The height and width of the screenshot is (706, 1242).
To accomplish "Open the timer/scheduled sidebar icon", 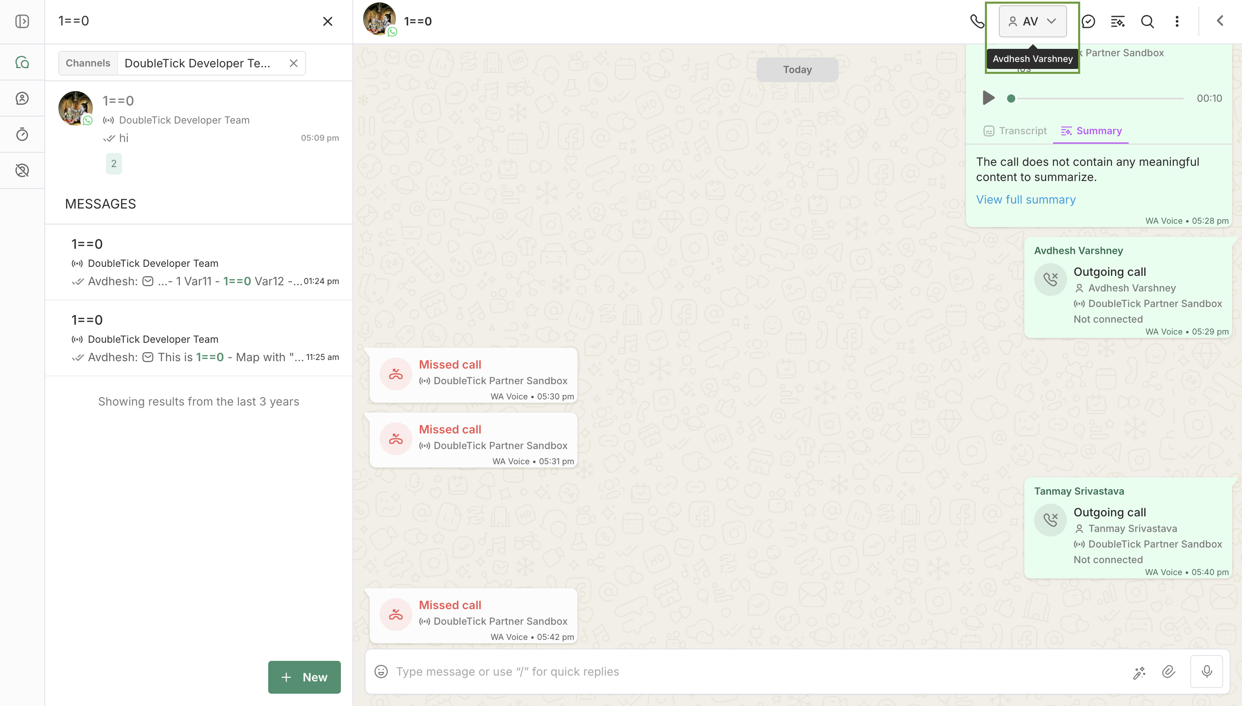I will (22, 134).
